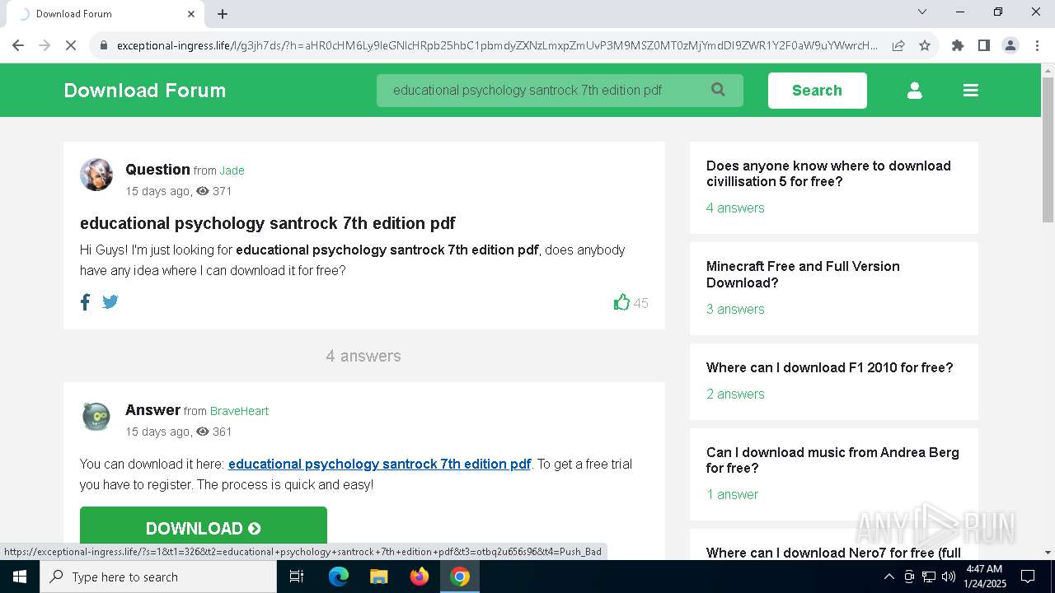
Task: Stop page loading with X icon
Action: click(71, 45)
